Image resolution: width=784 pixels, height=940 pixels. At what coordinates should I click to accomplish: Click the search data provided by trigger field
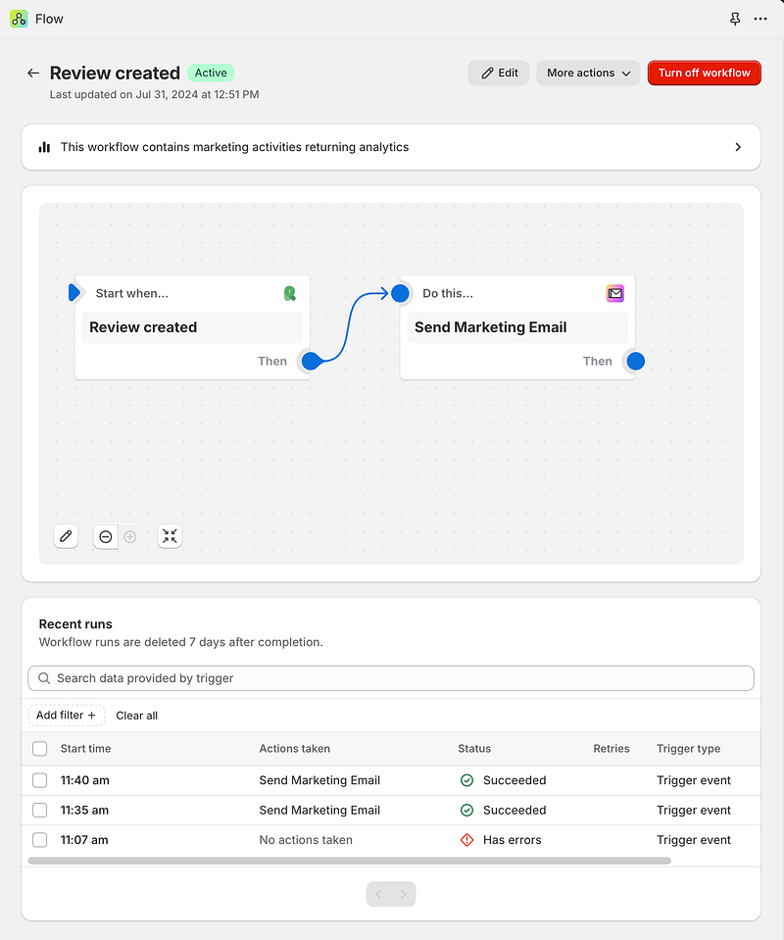click(391, 677)
